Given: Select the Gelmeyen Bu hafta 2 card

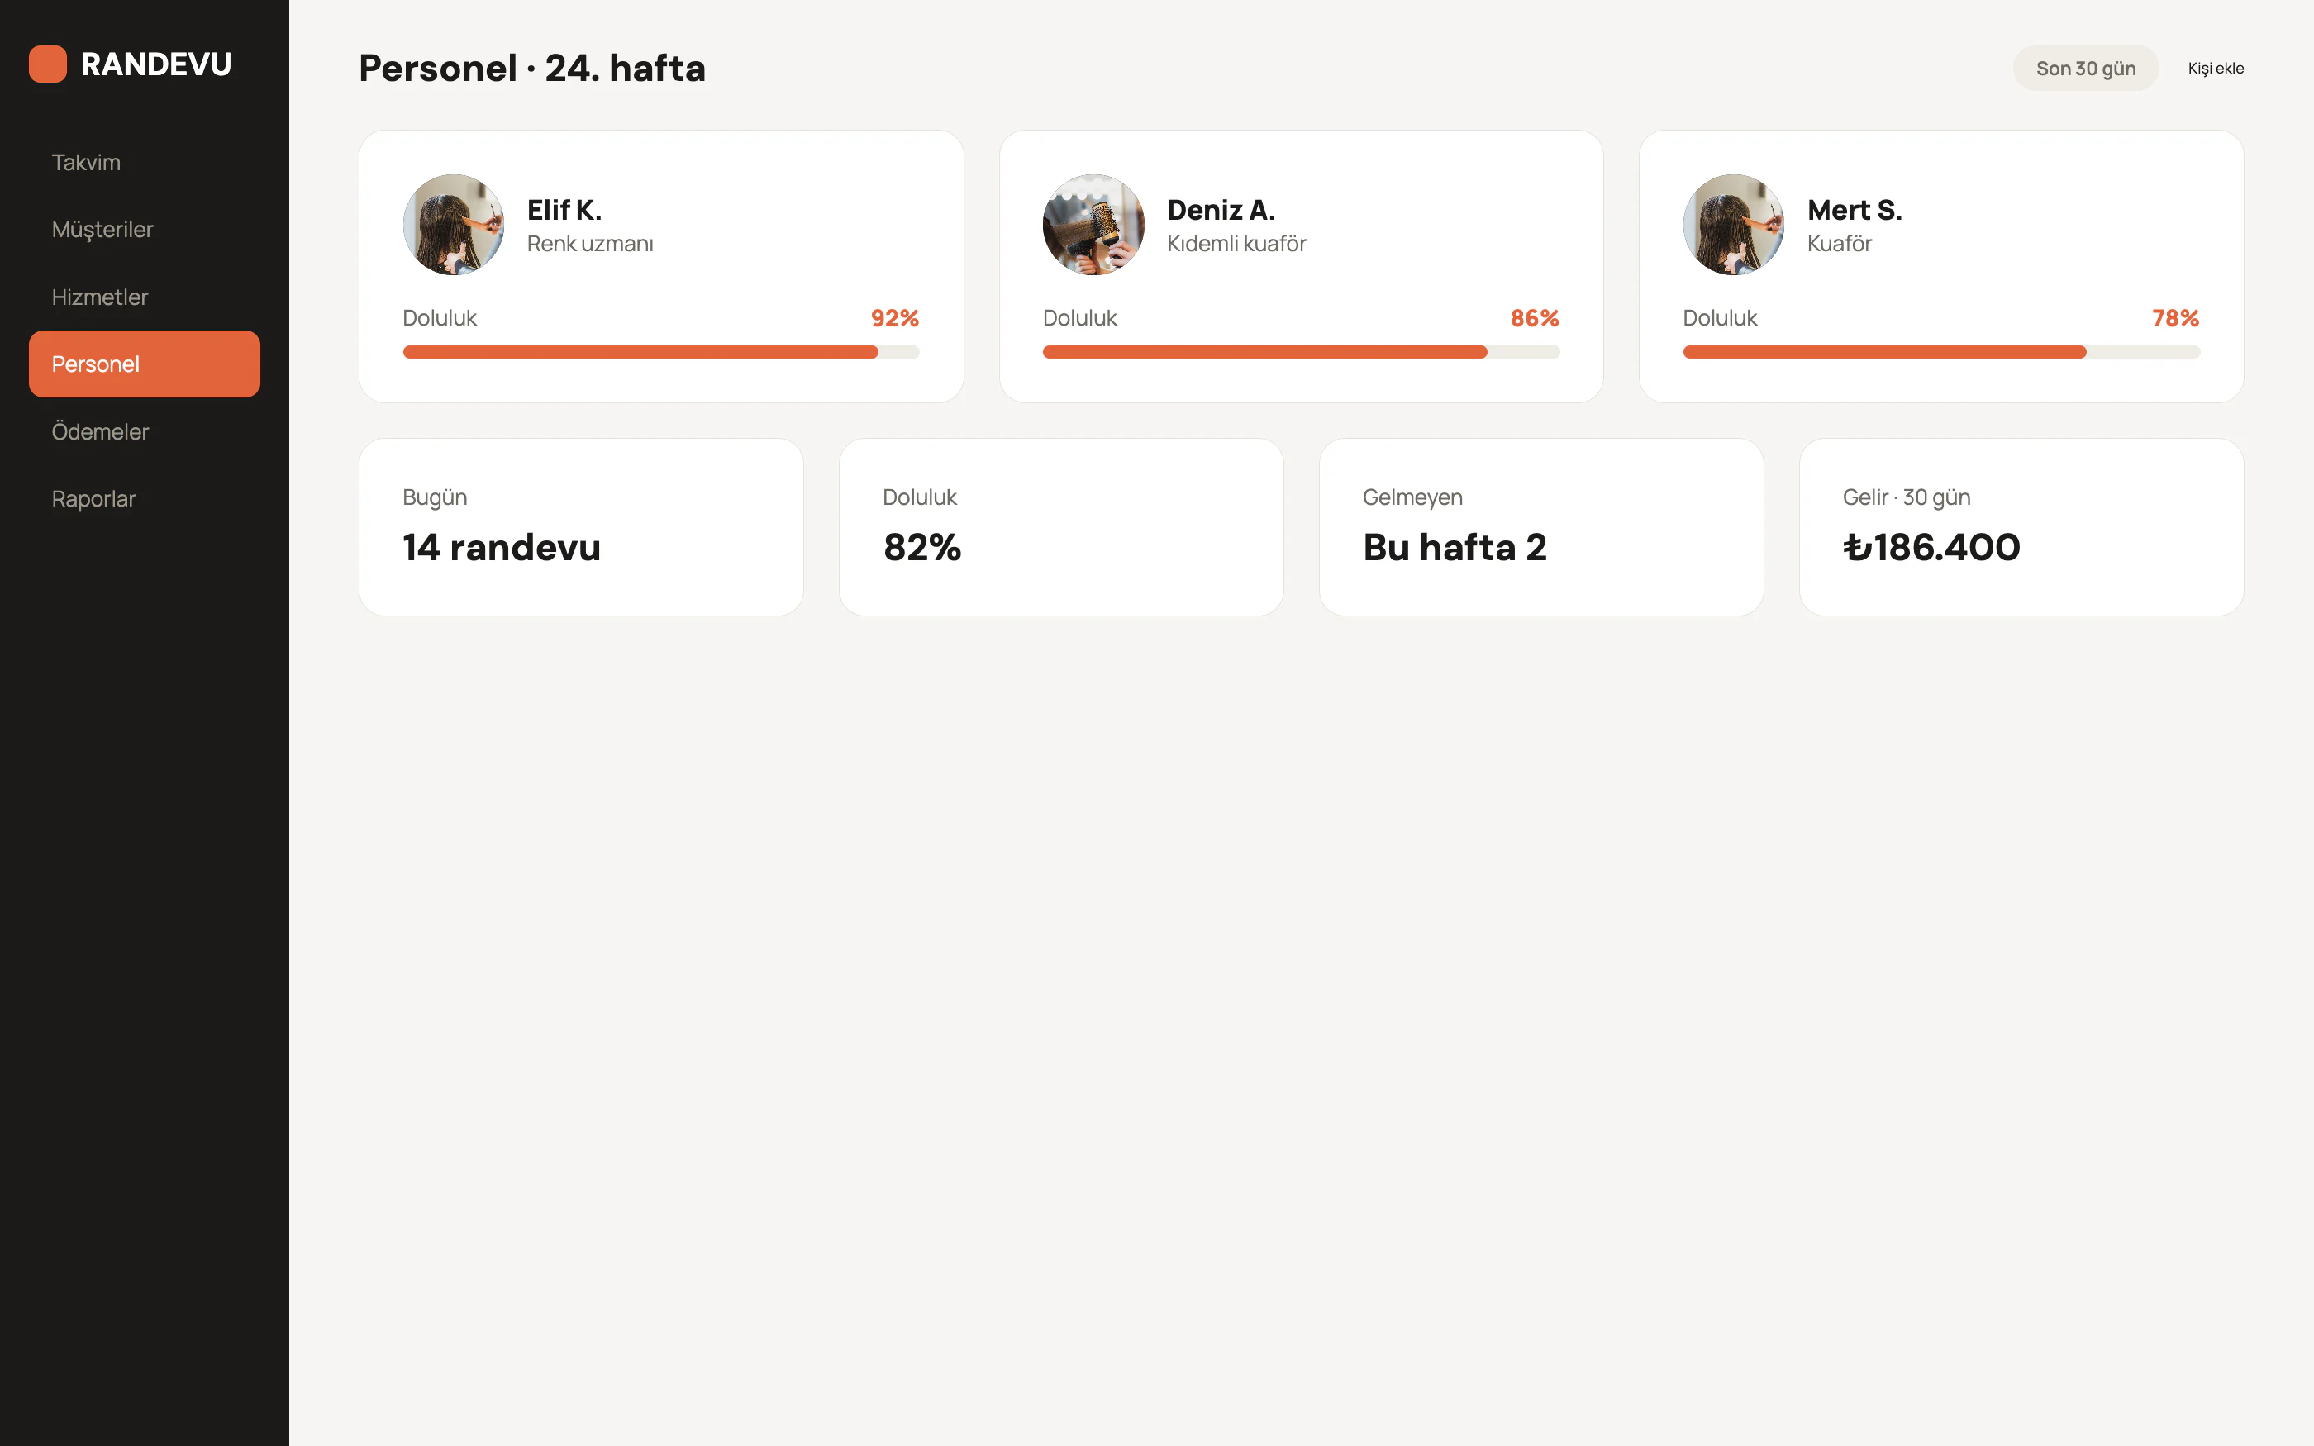Looking at the screenshot, I should click(x=1541, y=527).
